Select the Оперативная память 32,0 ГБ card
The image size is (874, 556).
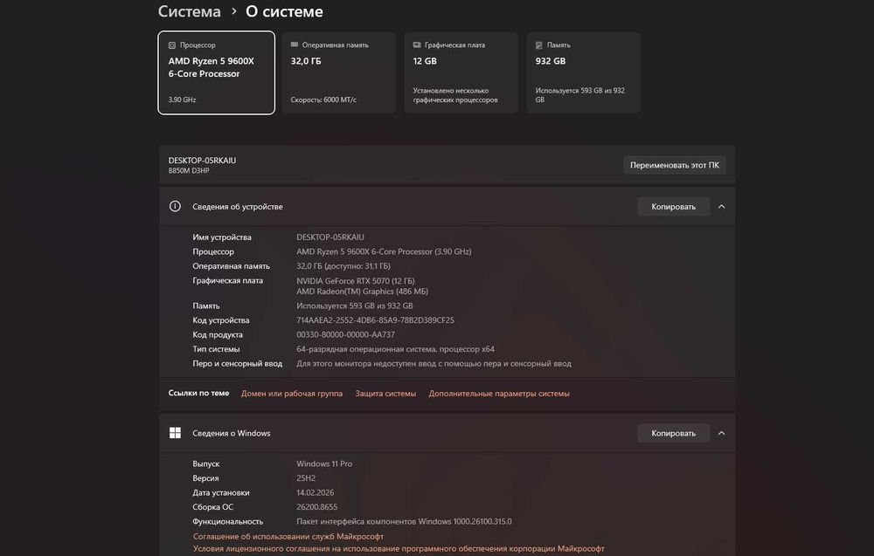[x=339, y=73]
